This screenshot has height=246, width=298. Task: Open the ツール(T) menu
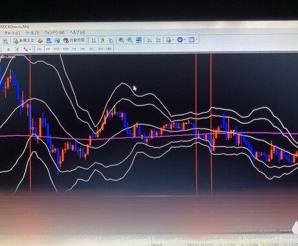(x=32, y=33)
